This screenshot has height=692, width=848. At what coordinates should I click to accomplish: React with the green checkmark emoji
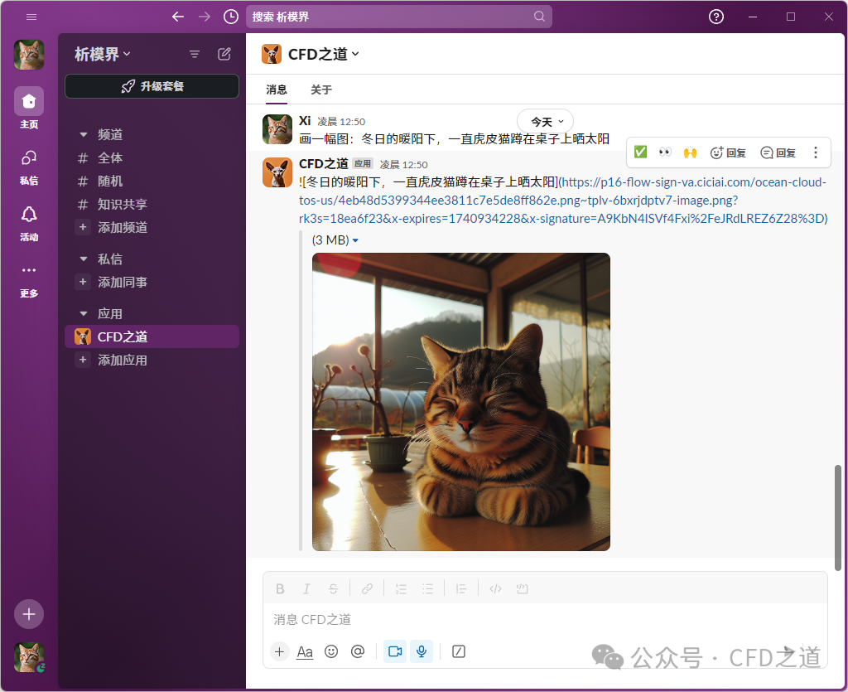click(640, 152)
